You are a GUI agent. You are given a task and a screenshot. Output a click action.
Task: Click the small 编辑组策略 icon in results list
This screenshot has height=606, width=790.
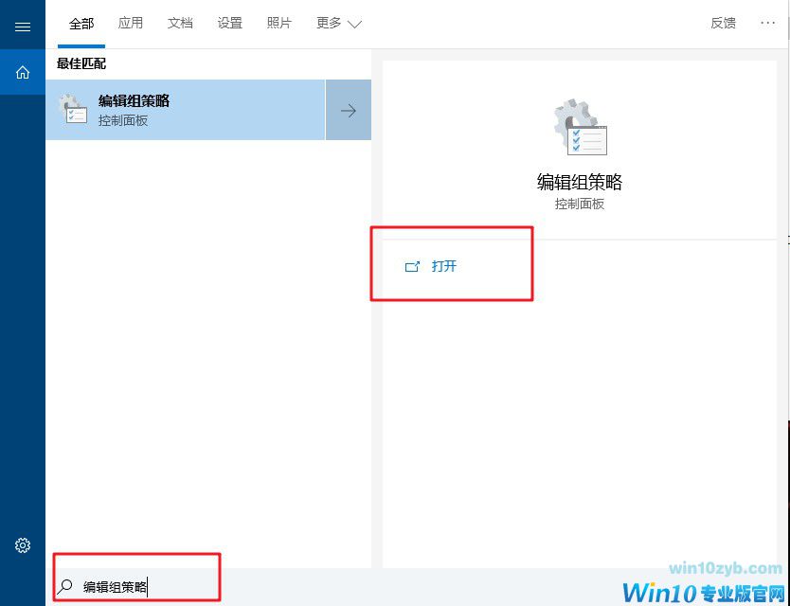72,109
